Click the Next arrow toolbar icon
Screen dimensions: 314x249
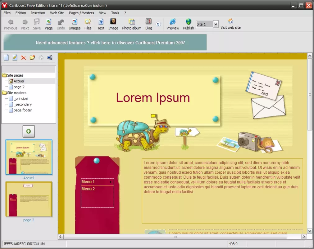(x=25, y=22)
